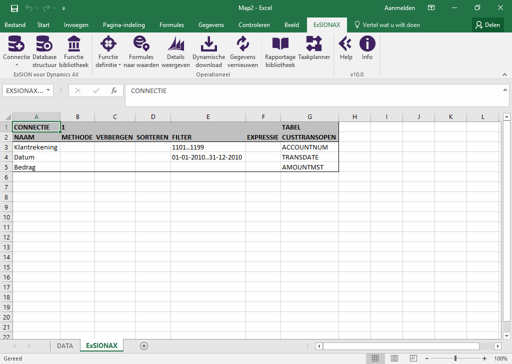Open the Bestand menu
The image size is (512, 364).
tap(15, 25)
